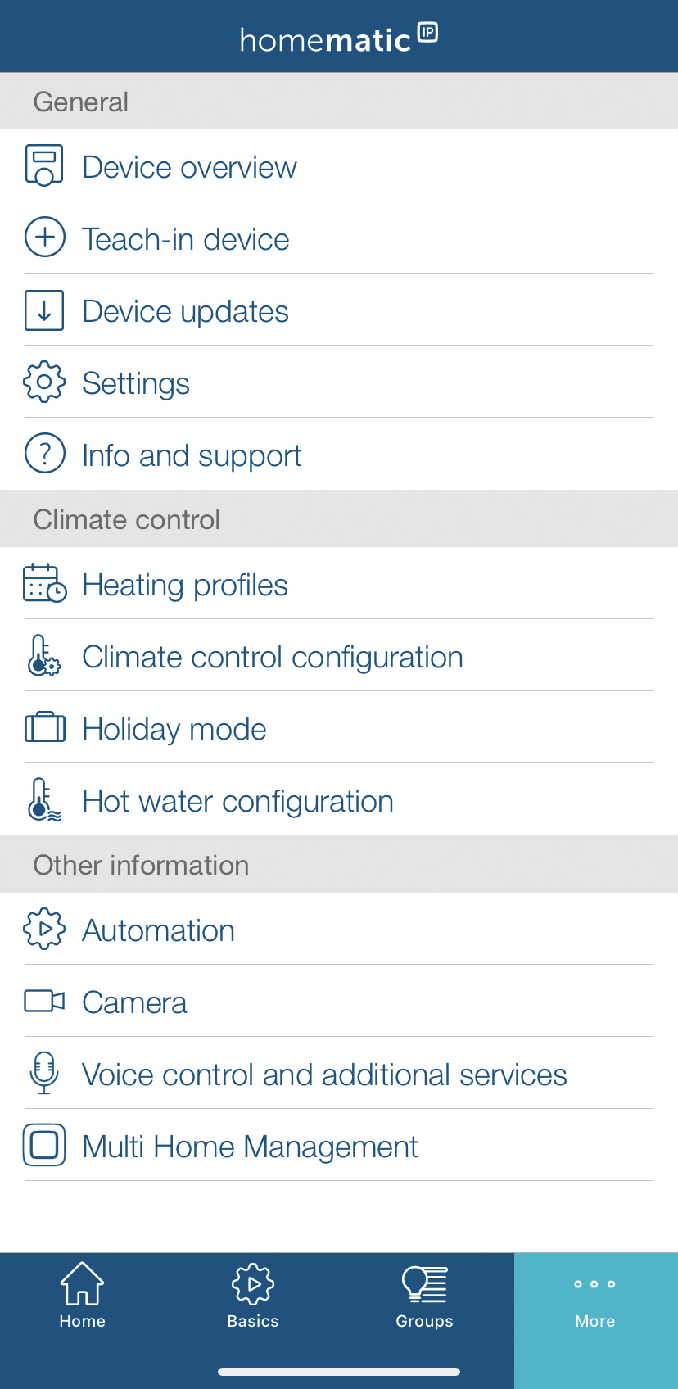Tap the homematic IP logo header
The height and width of the screenshot is (1389, 678).
(339, 38)
